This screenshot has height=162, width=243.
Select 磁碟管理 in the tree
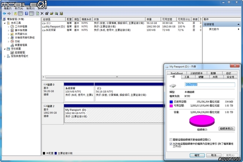coord(20,52)
